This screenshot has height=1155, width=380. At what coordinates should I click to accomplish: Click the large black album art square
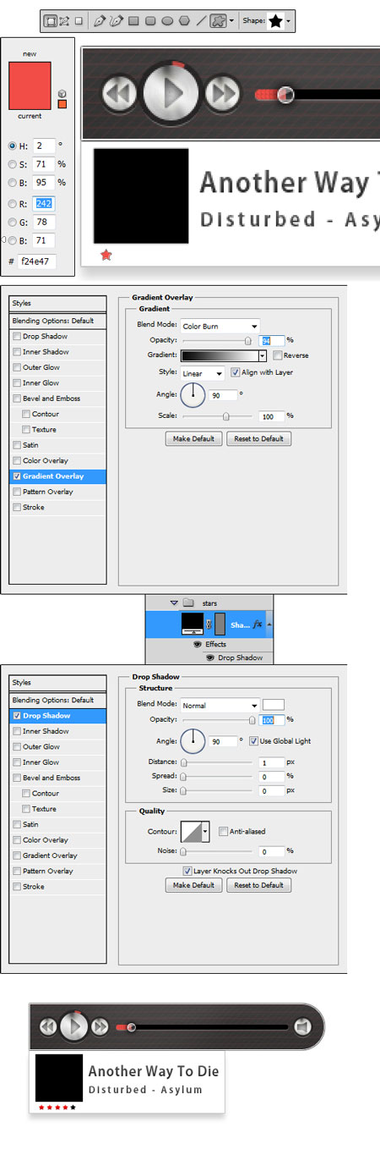[140, 196]
